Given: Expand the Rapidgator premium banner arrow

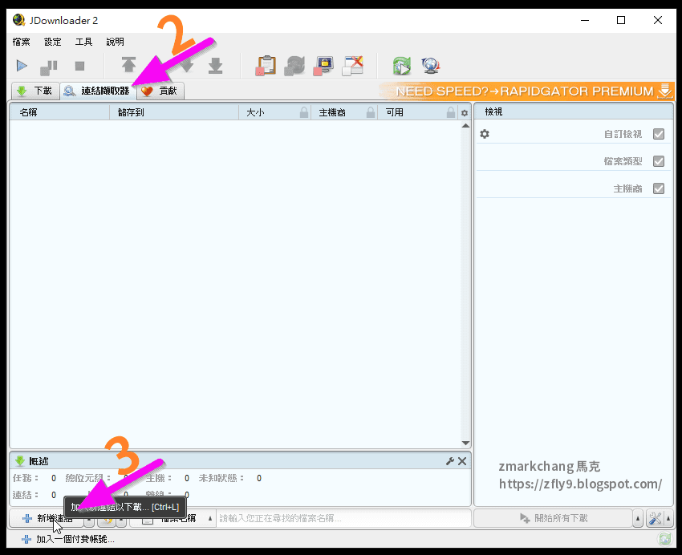Looking at the screenshot, I should click(664, 91).
